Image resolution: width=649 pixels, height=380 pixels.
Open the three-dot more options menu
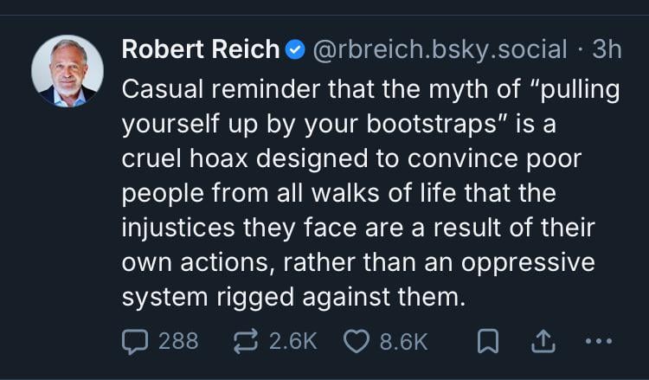coord(599,340)
